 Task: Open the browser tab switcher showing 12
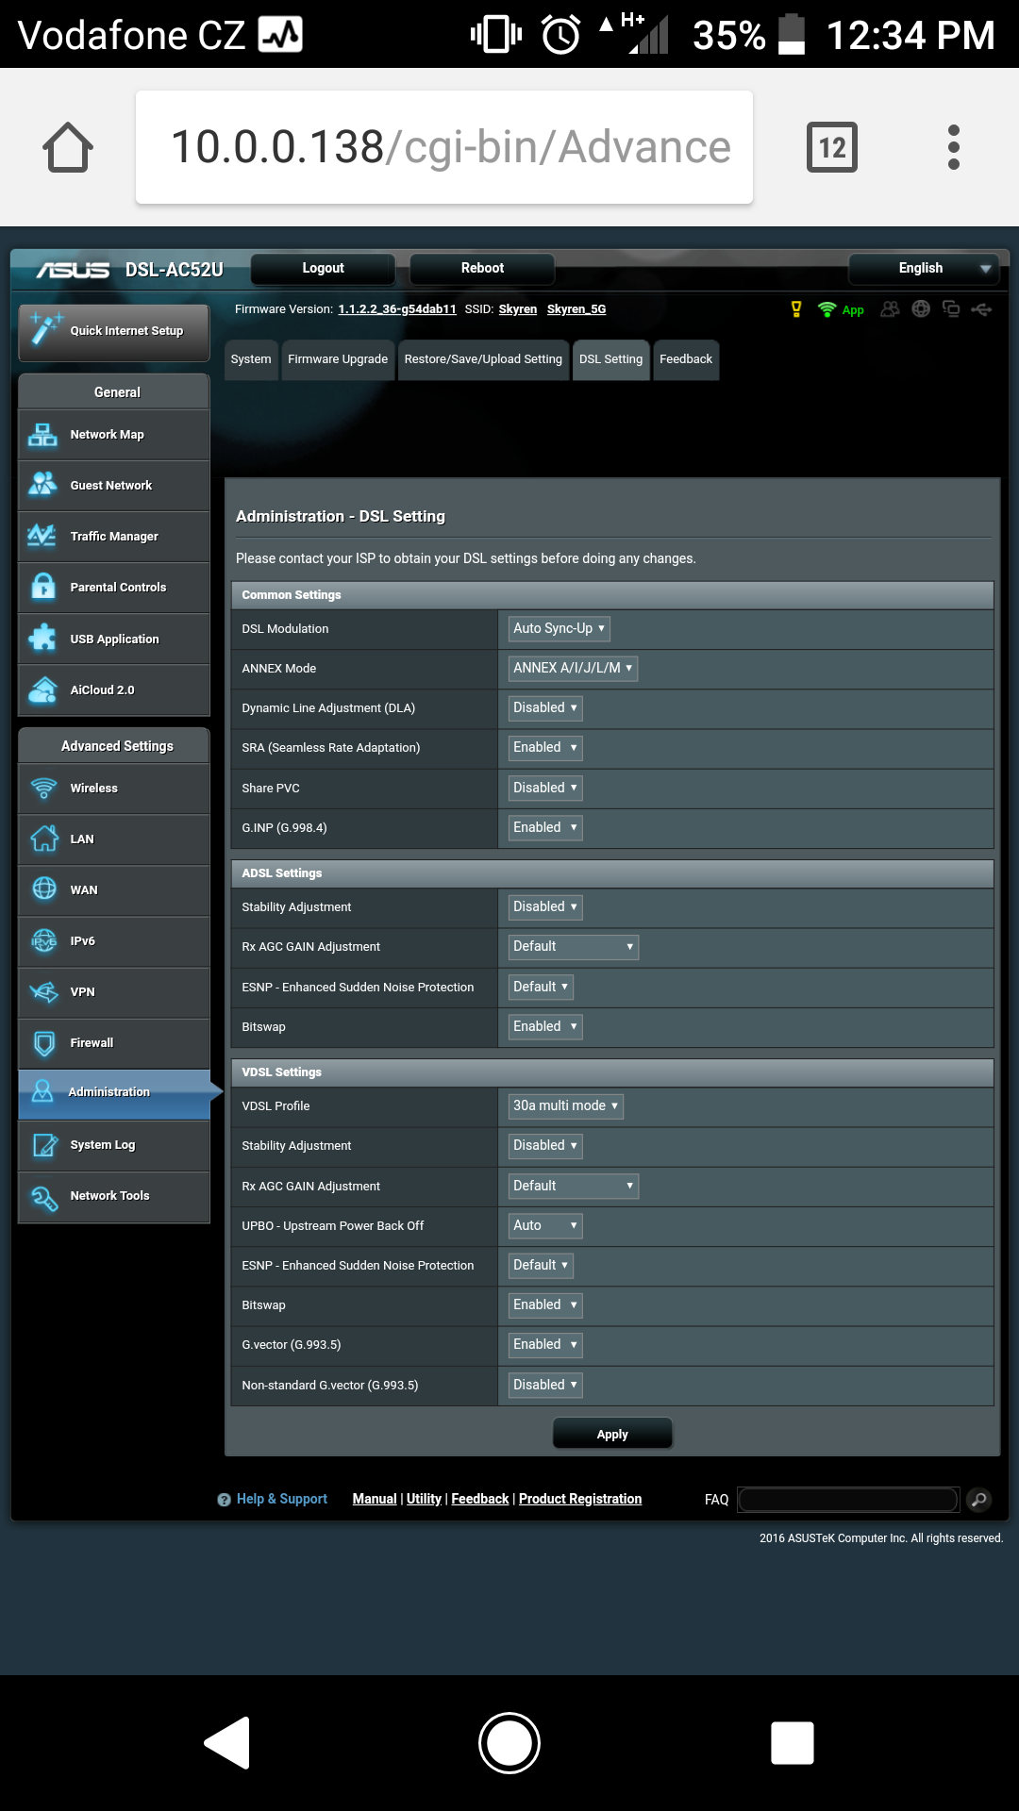pos(831,147)
